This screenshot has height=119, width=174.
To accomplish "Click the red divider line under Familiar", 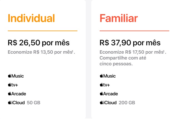I will [x=134, y=31].
